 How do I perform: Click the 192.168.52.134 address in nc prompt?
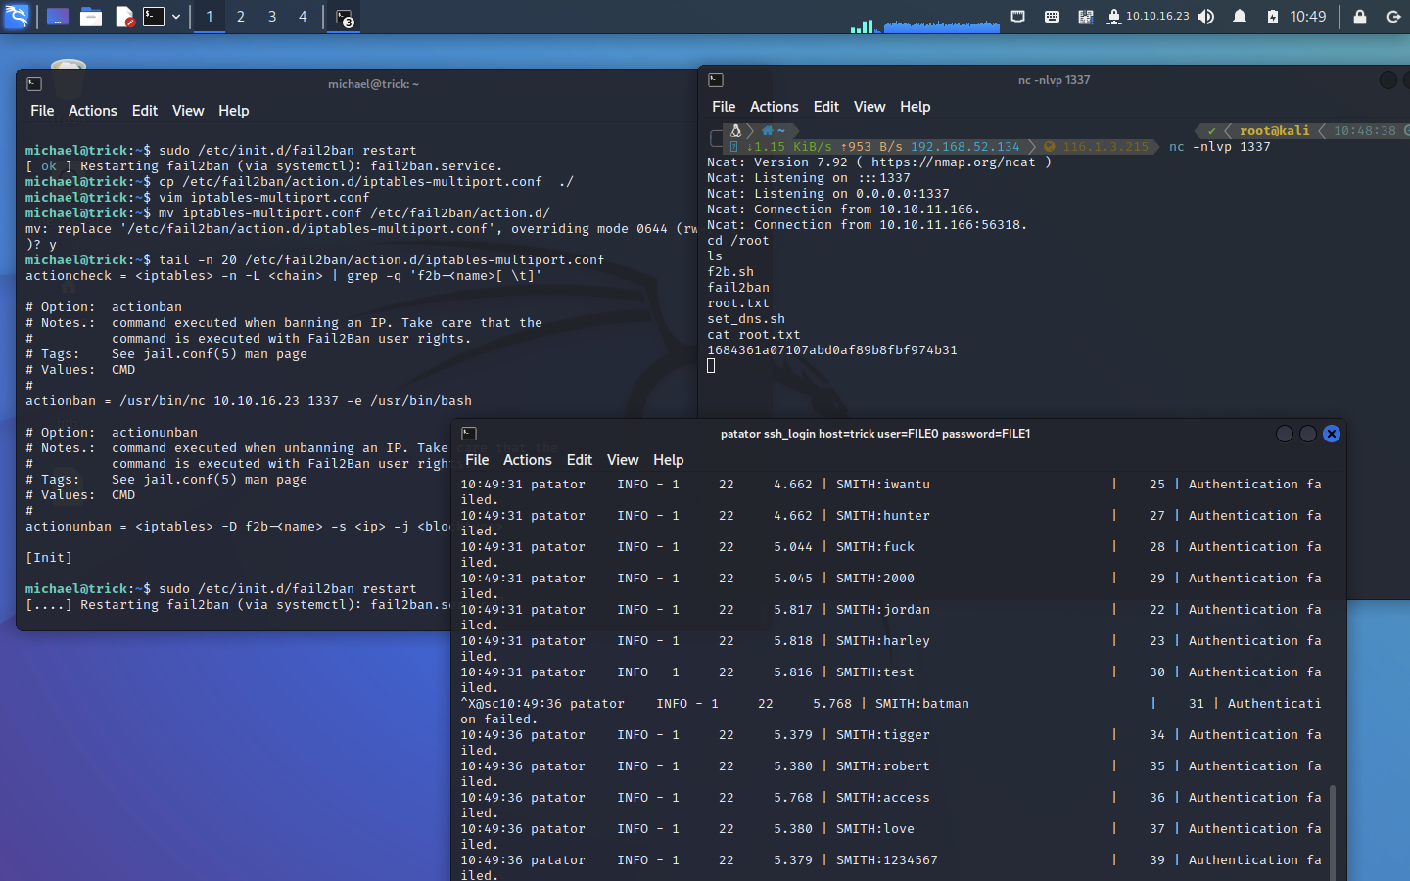point(965,147)
